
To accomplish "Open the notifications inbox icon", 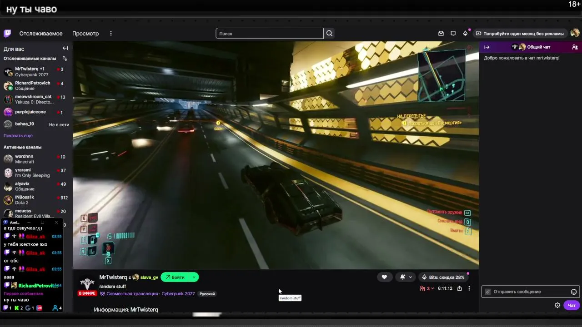I will pos(441,34).
